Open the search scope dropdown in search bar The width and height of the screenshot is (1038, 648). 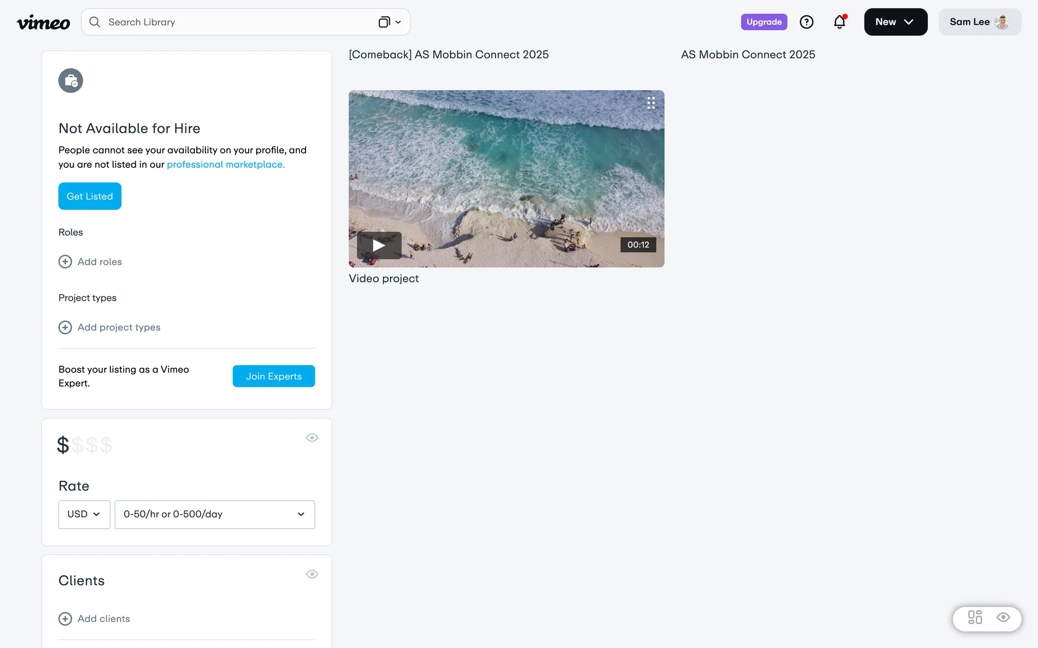(x=390, y=22)
